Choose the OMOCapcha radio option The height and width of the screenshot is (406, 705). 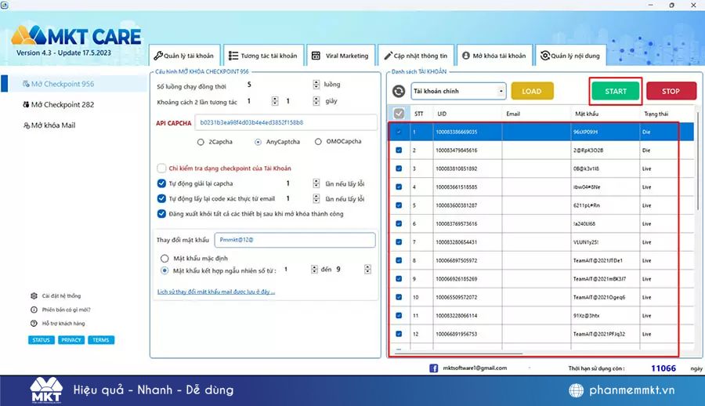point(318,141)
